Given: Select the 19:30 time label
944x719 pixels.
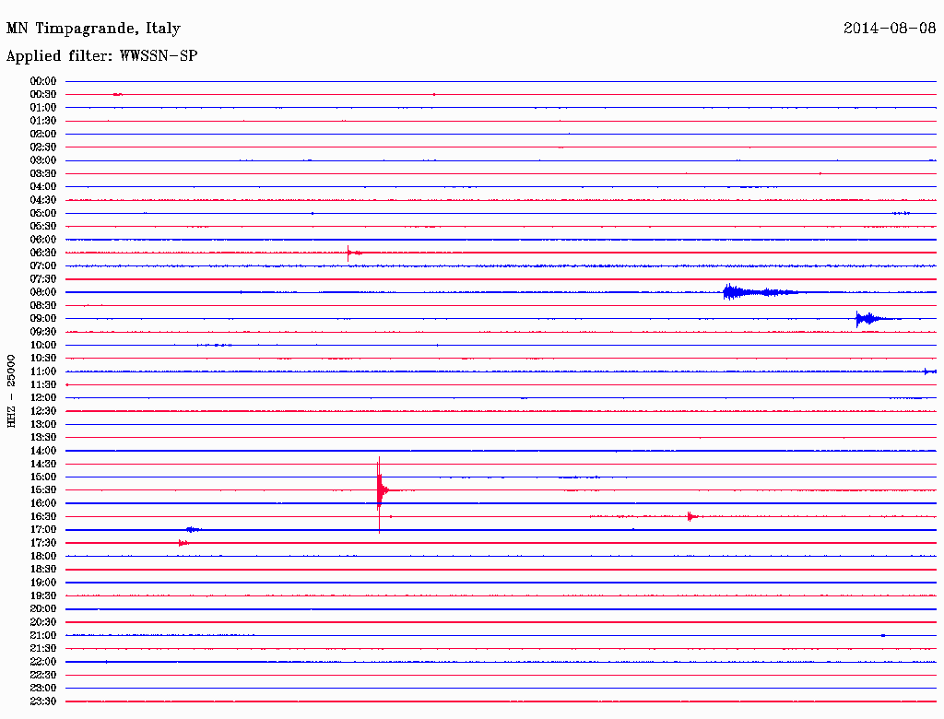Looking at the screenshot, I should [43, 595].
